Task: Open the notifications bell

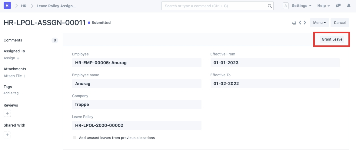Action: 348,6
